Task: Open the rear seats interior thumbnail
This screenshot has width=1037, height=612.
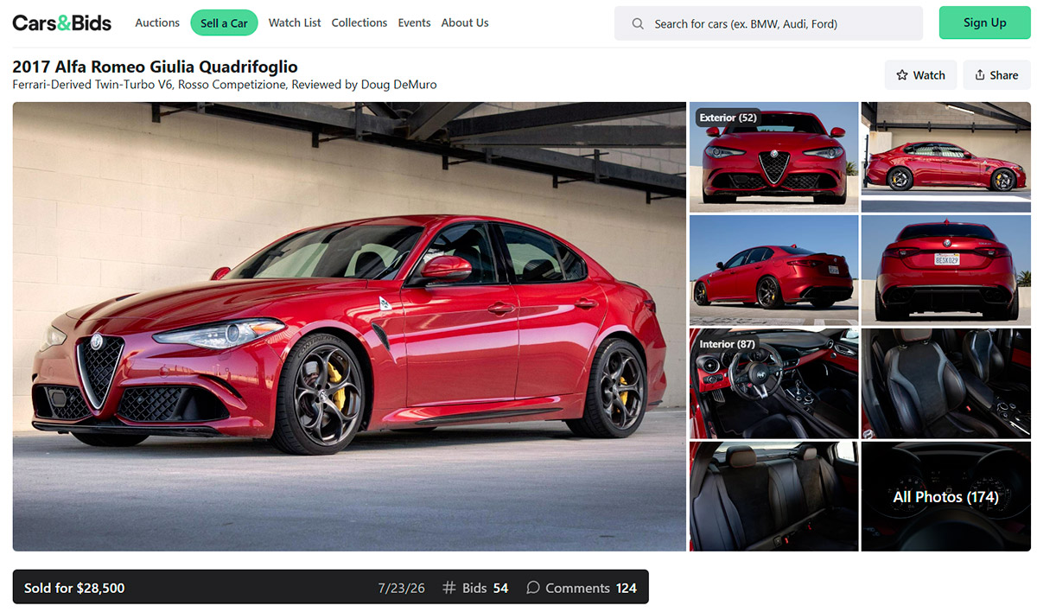Action: 774,496
